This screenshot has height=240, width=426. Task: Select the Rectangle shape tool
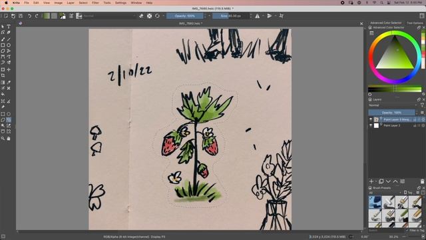3,45
